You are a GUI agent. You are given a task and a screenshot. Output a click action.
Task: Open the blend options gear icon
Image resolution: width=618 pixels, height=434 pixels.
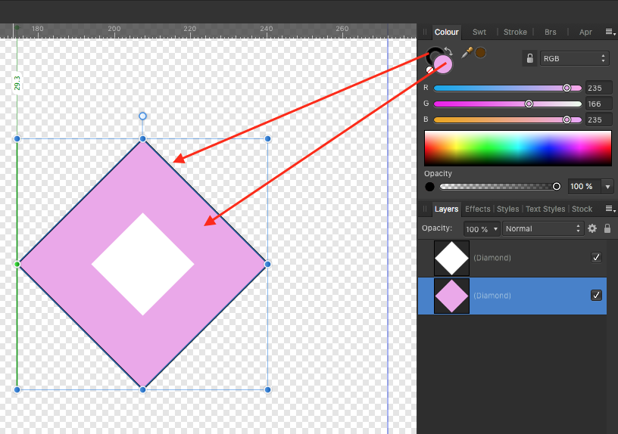[x=592, y=228]
